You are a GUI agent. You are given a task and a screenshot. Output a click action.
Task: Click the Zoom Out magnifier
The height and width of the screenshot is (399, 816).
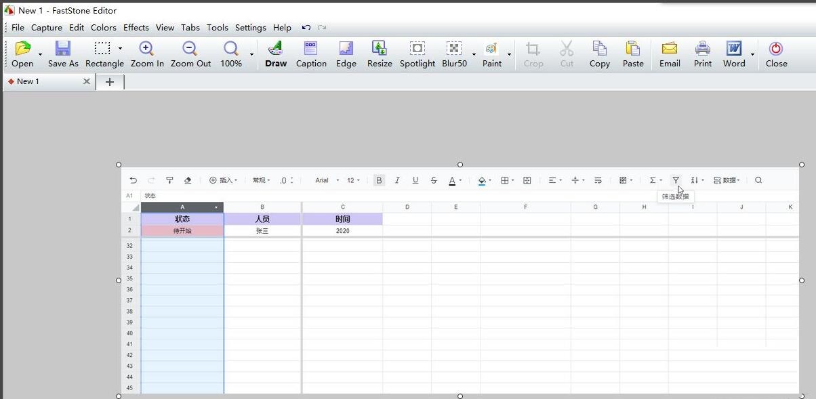point(190,49)
